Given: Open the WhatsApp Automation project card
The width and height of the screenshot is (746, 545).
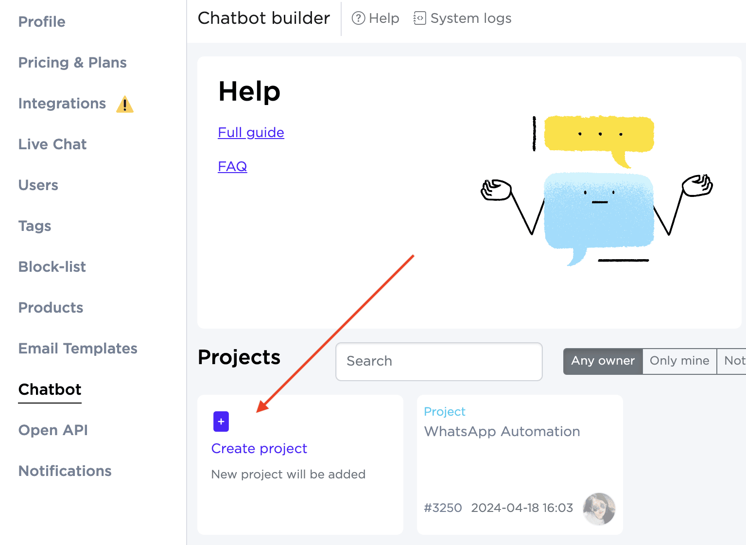Looking at the screenshot, I should [x=502, y=432].
